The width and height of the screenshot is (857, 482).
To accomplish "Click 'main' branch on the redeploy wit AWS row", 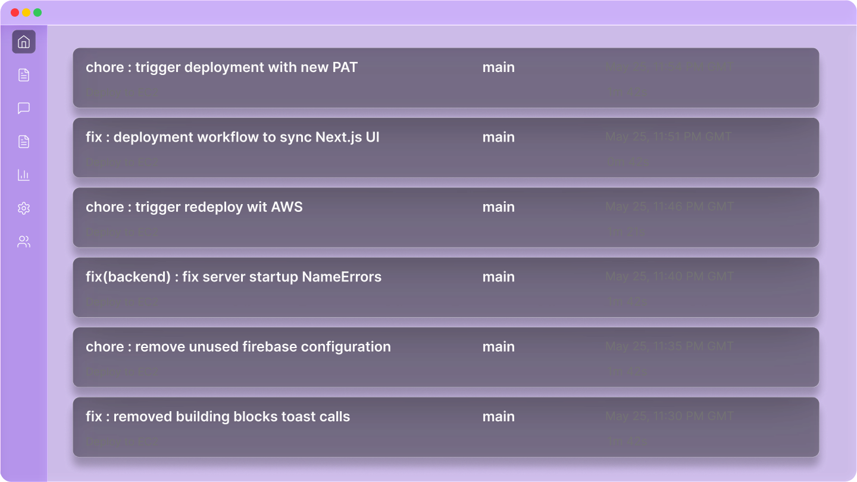I will [x=499, y=207].
